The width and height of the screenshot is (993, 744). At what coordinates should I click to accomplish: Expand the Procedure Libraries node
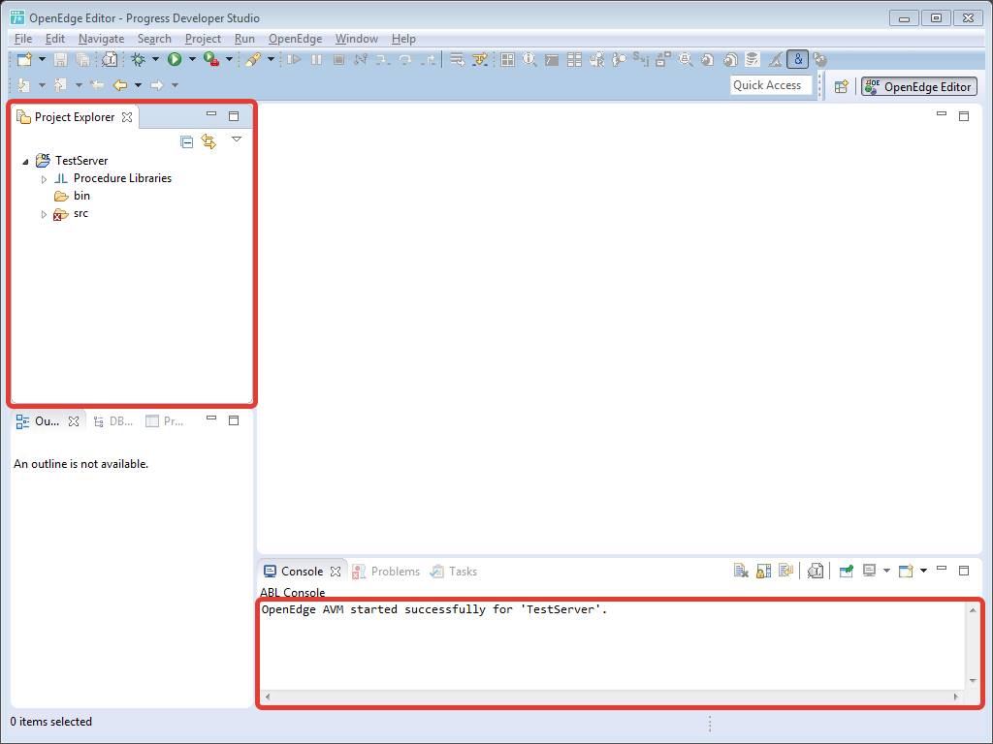[x=44, y=179]
